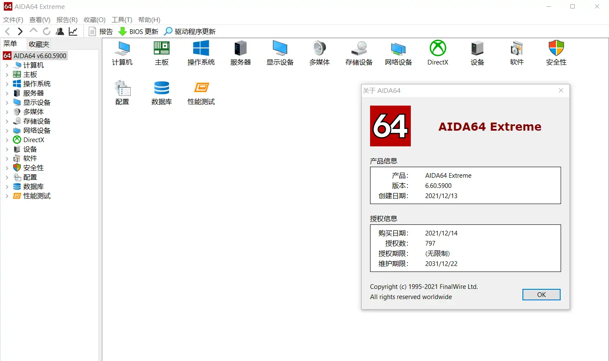The image size is (609, 361).
Task: Select 数据库 in the sidebar tree
Action: click(x=33, y=187)
